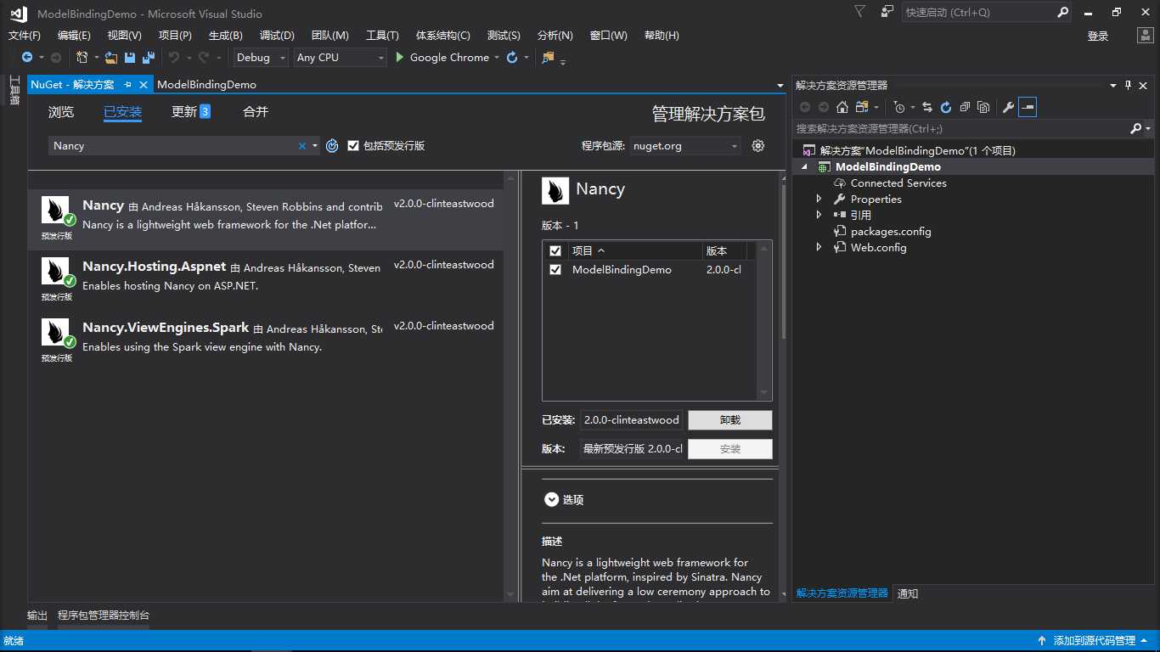Viewport: 1160px width, 652px height.
Task: Switch to the 通知 tab in Solution Explorer
Action: point(908,593)
